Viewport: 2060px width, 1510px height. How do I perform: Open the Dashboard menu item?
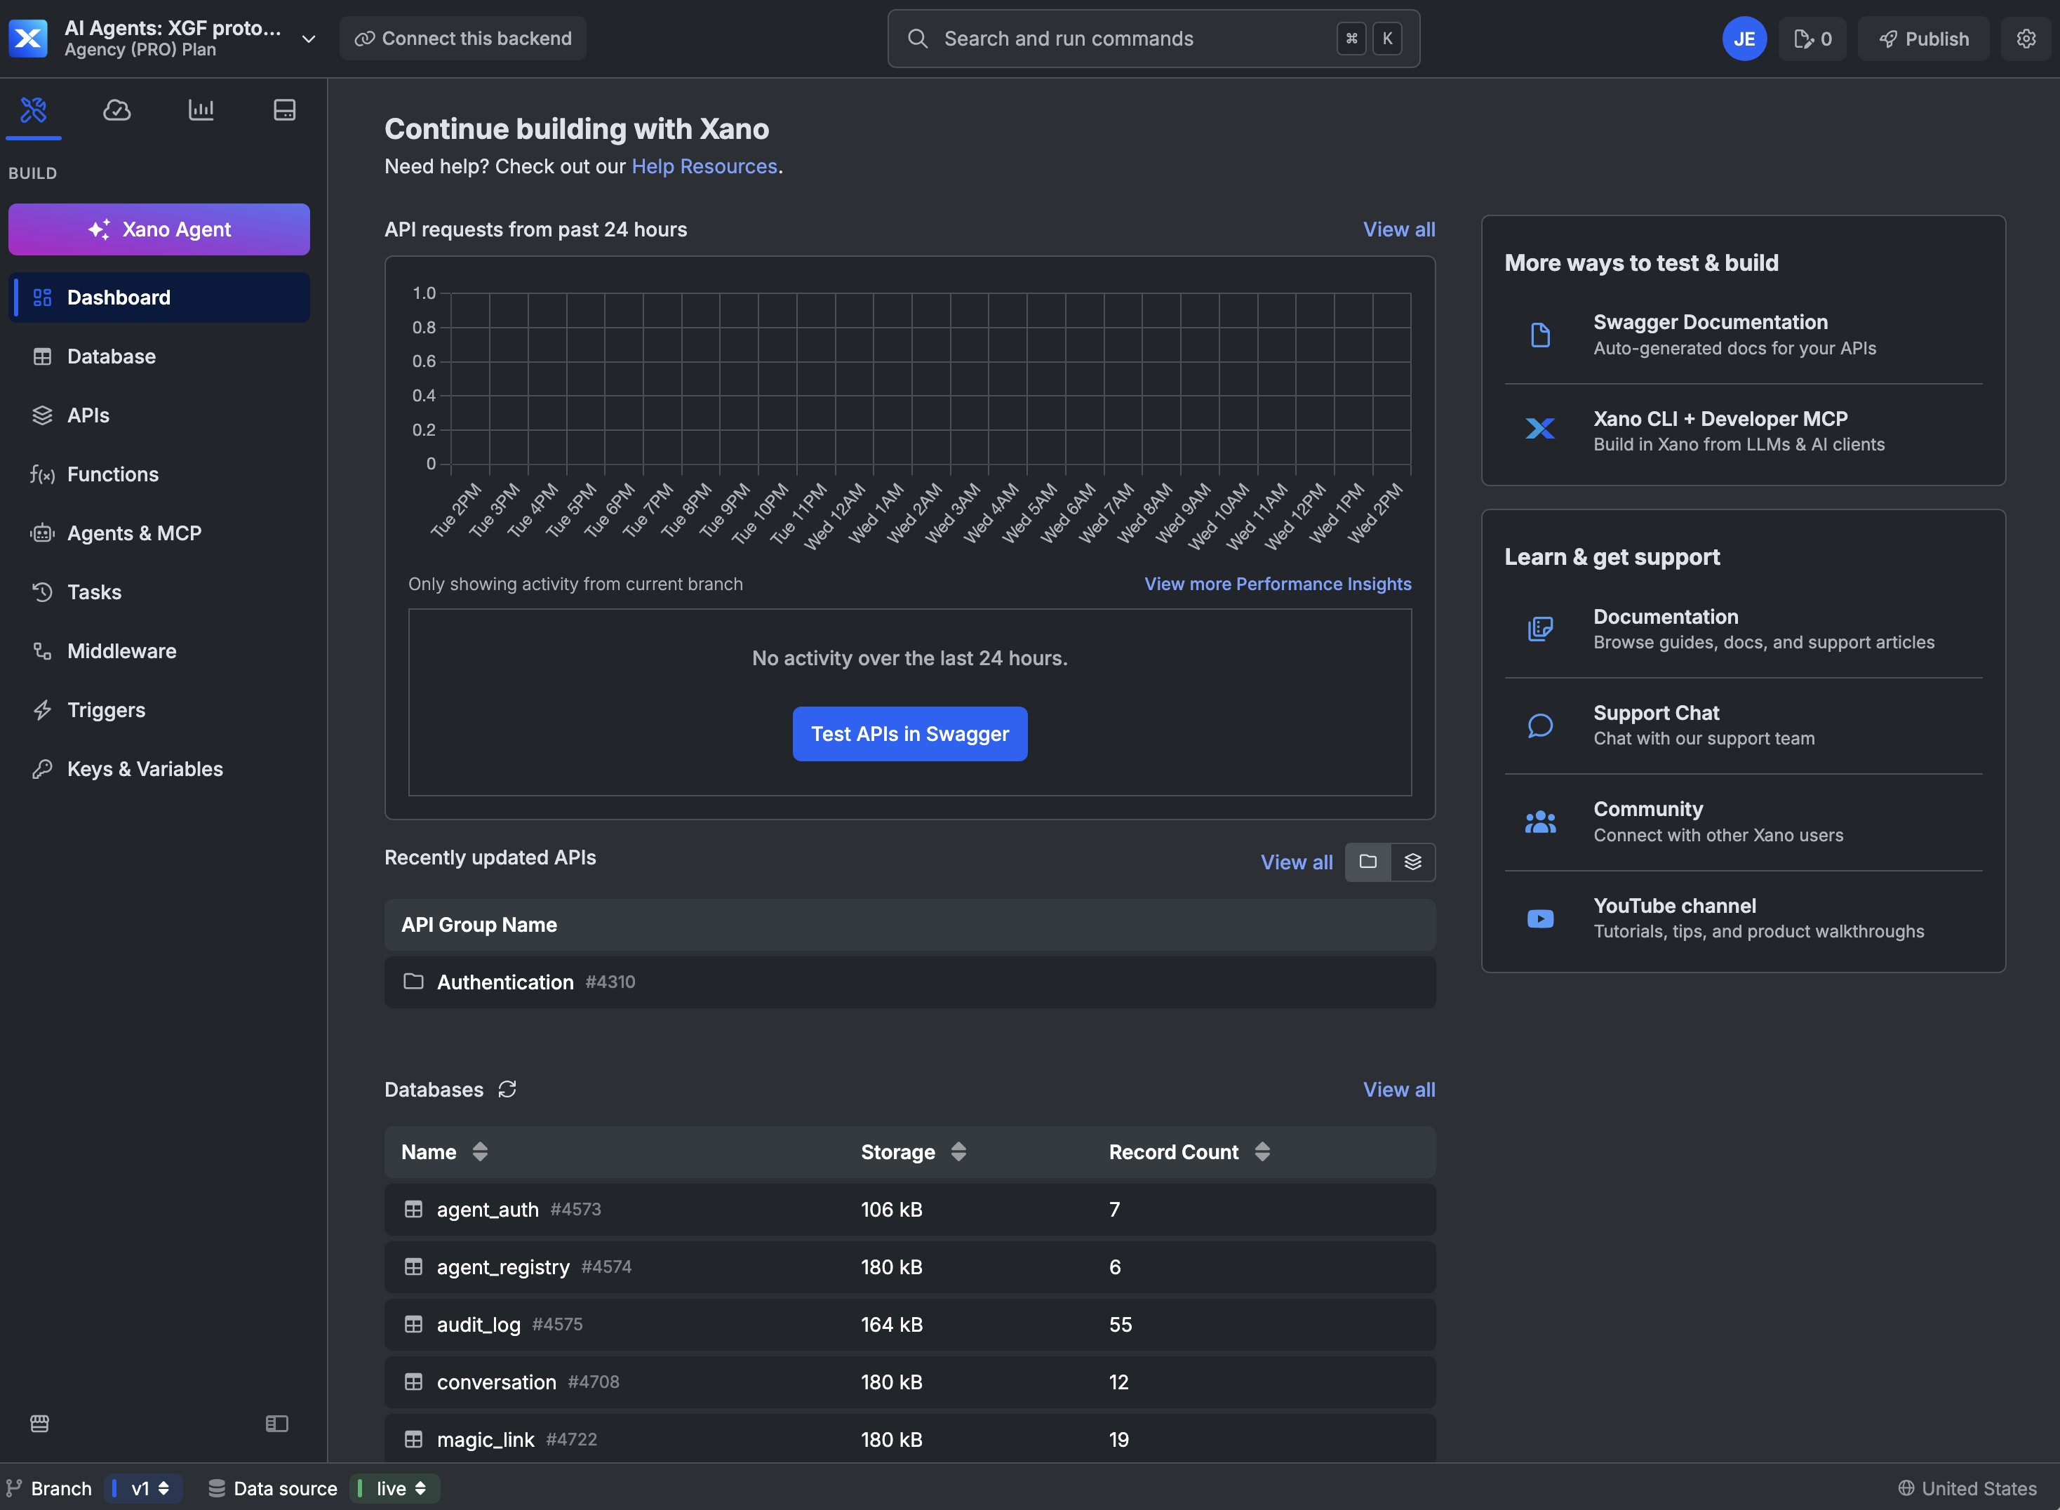(159, 297)
